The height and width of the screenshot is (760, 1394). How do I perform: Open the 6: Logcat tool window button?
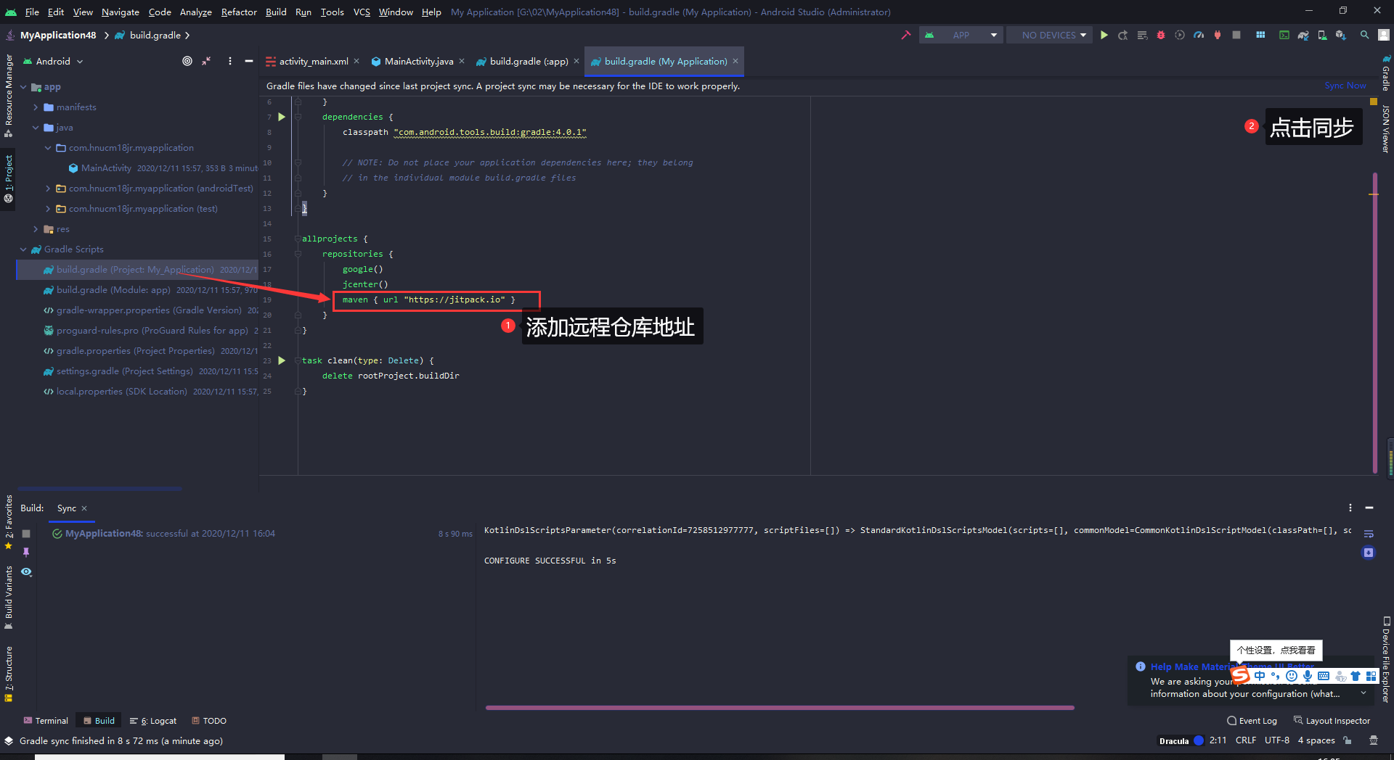154,721
